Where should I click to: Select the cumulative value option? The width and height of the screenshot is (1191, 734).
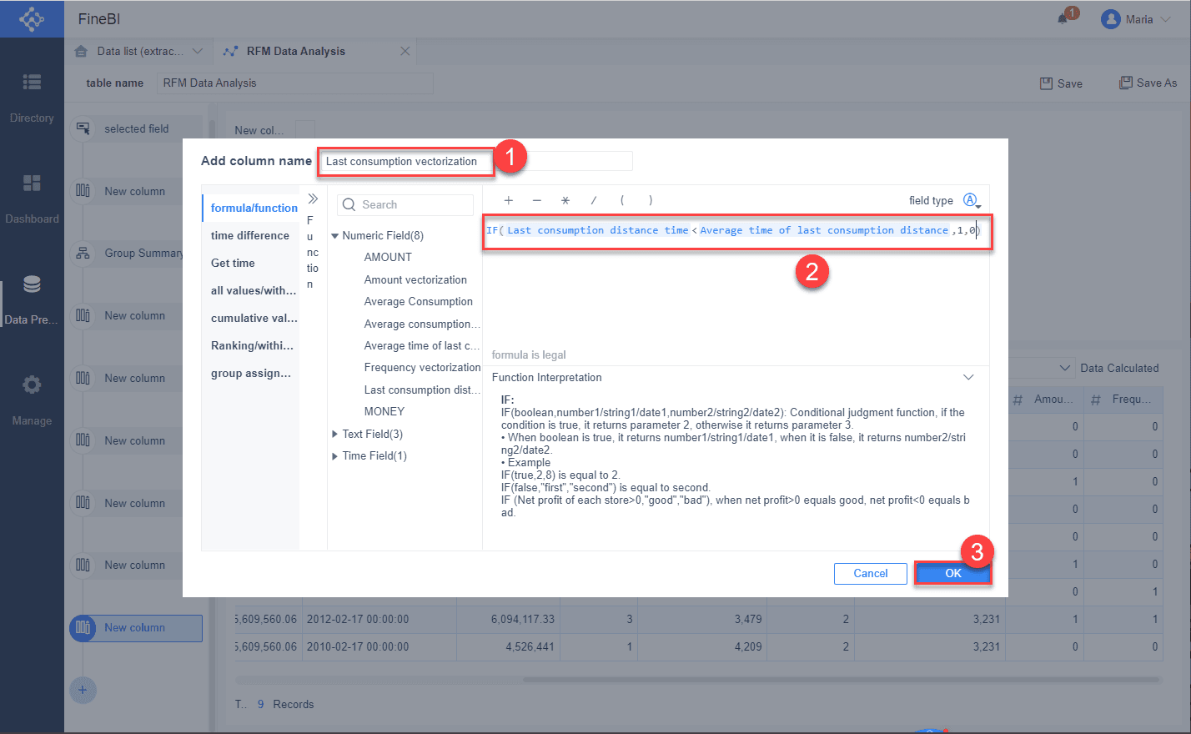click(x=251, y=318)
